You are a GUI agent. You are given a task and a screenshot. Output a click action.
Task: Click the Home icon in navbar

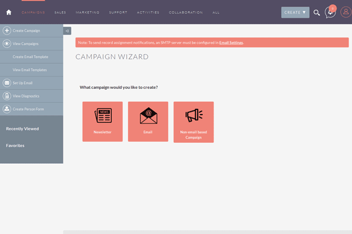tap(9, 12)
